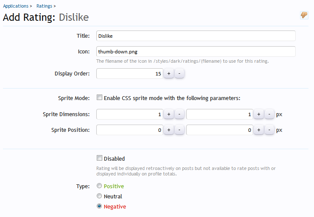Decrease the first Sprite Position value
Image resolution: width=314 pixels, height=217 pixels.
coord(179,130)
